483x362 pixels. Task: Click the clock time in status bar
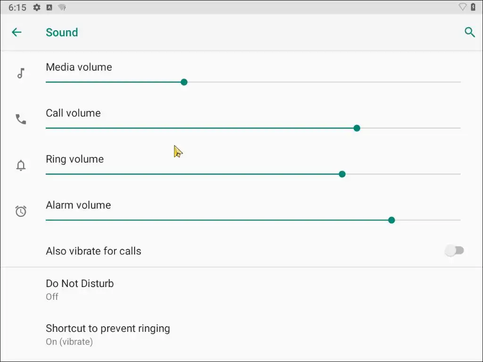click(17, 8)
